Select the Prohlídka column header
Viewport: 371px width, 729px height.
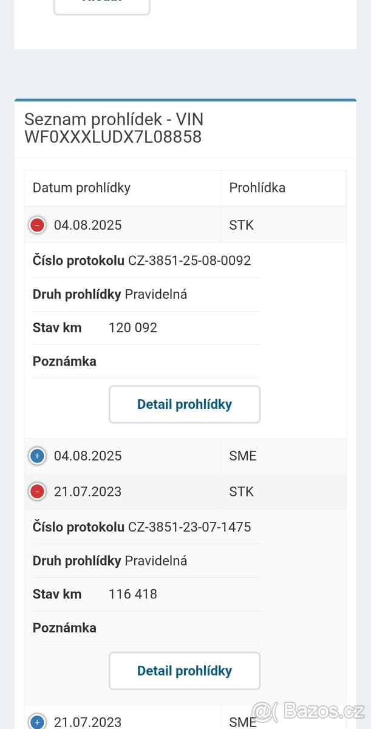tap(257, 188)
